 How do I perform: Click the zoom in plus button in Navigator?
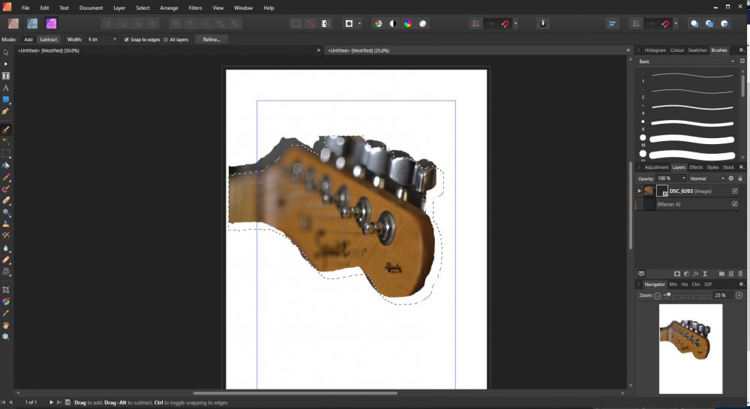pyautogui.click(x=739, y=296)
